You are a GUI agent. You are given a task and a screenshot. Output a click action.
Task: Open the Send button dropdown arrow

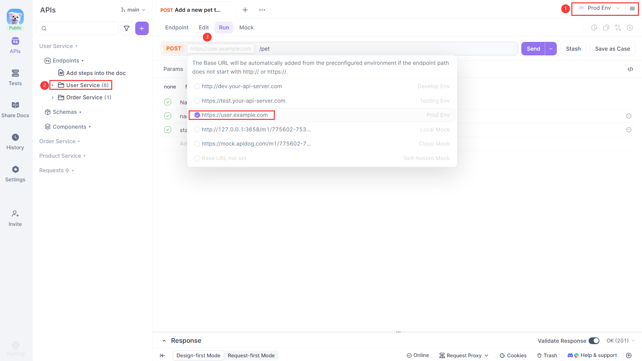pyautogui.click(x=551, y=49)
